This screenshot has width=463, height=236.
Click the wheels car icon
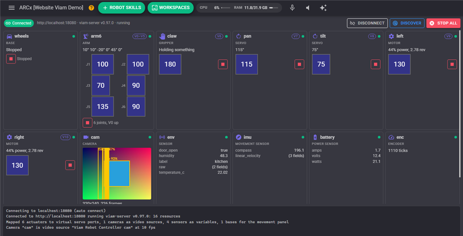(9, 36)
